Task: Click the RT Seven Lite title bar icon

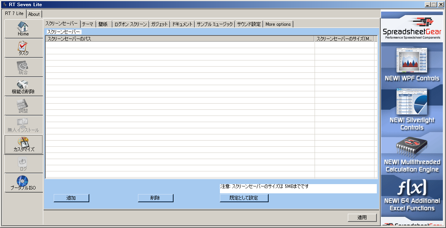Action: click(x=5, y=5)
